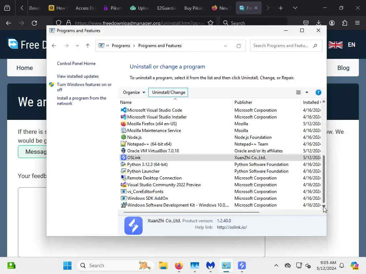This screenshot has width=366, height=274.
Task: Open Windows Start menu
Action: click(x=68, y=265)
